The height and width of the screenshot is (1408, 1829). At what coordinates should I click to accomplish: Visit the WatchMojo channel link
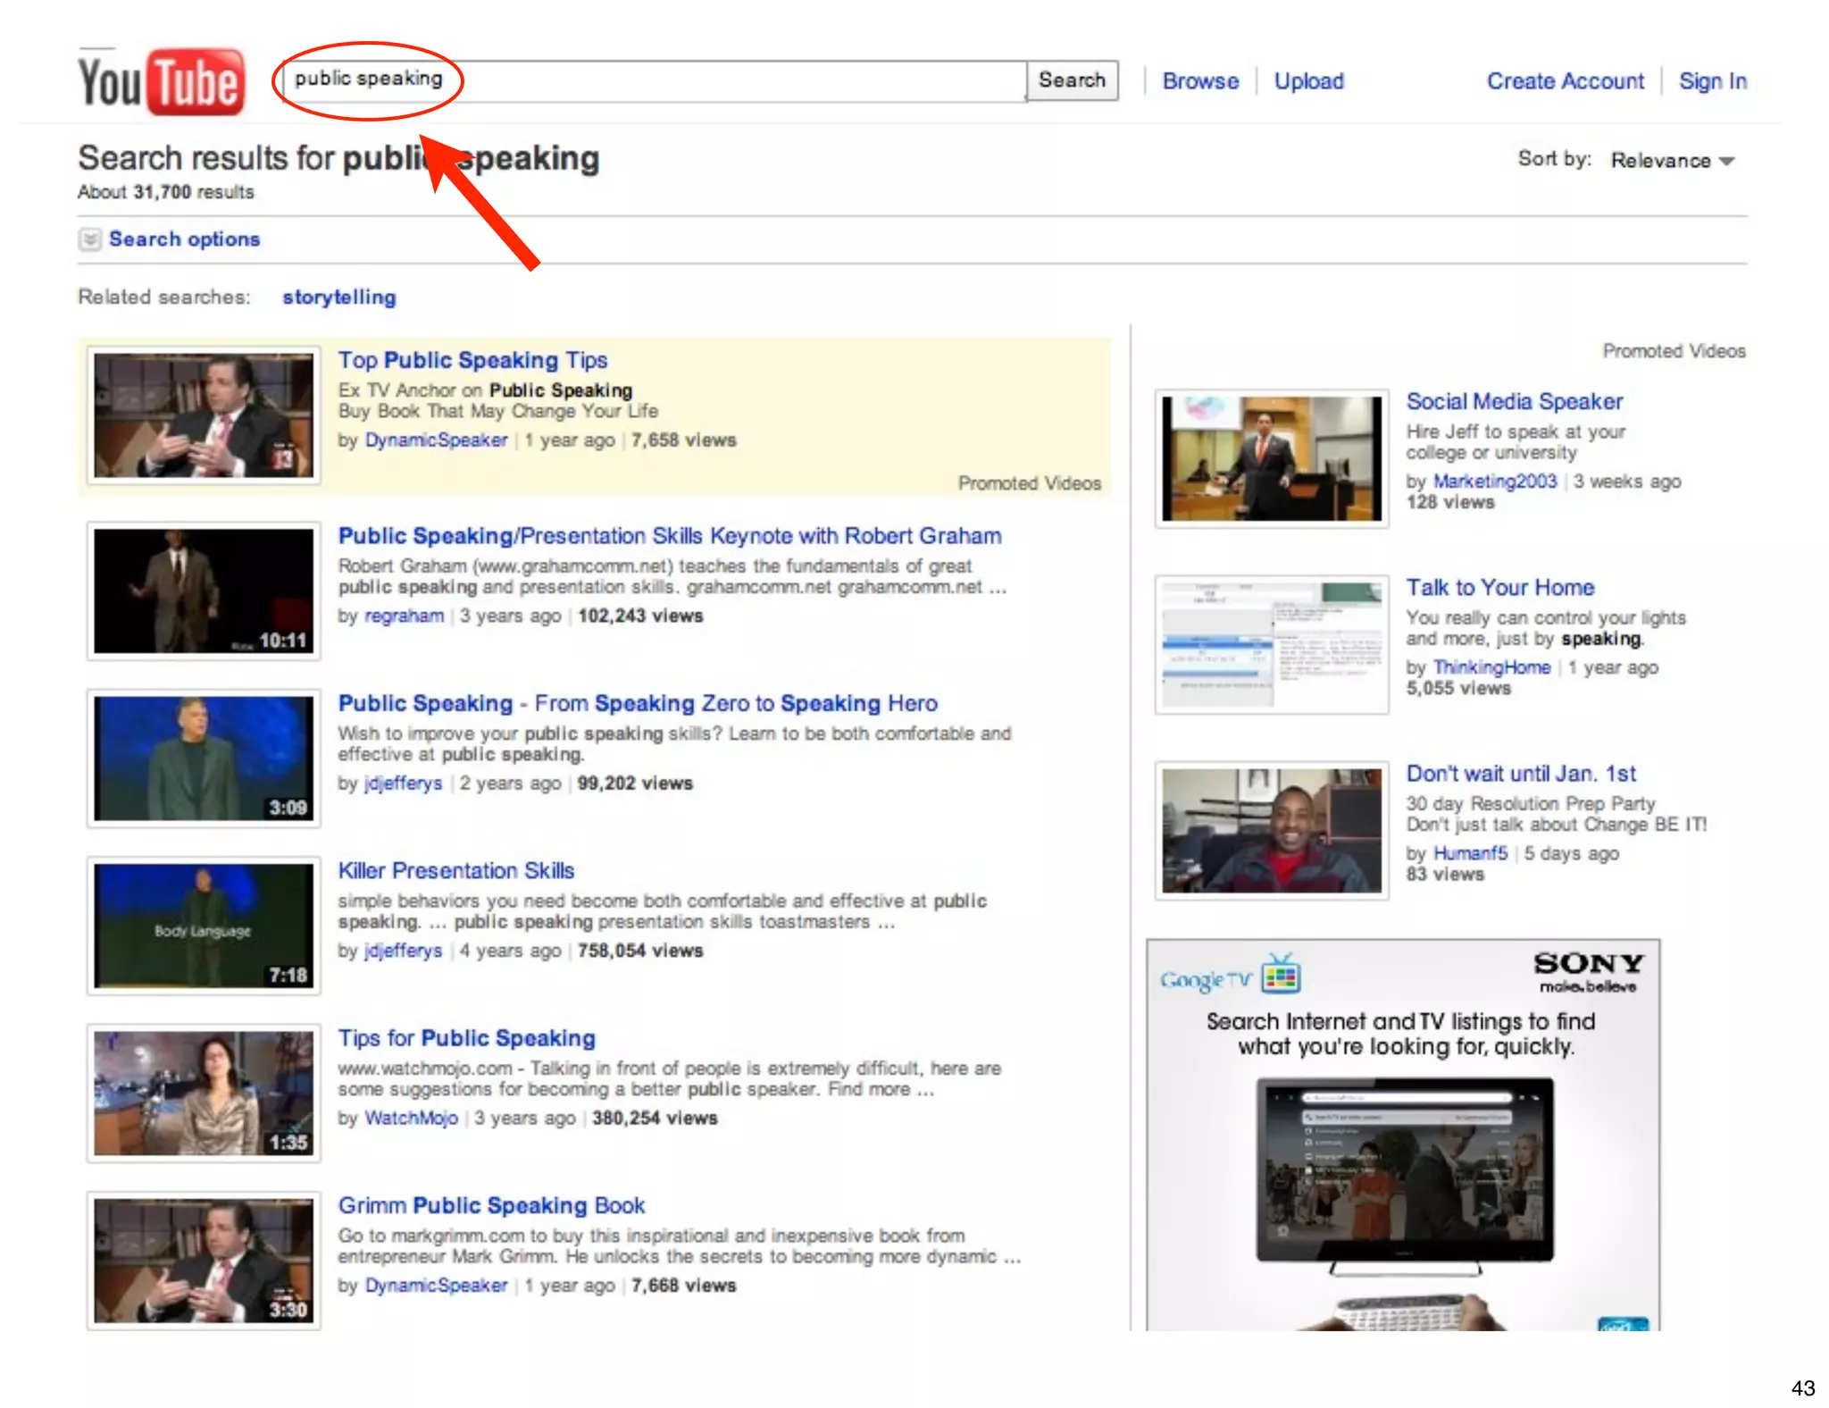point(411,1119)
